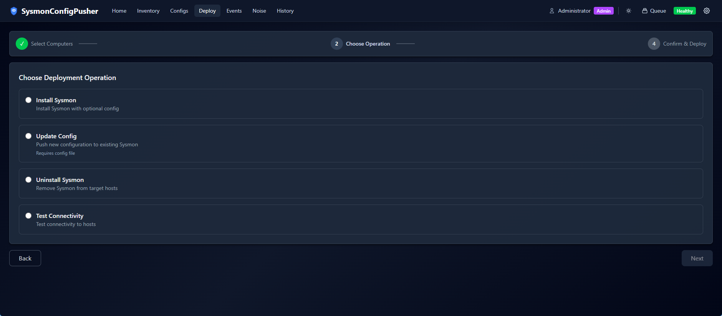Screen dimensions: 722x316
Task: Open the Events nav item
Action: coord(234,11)
